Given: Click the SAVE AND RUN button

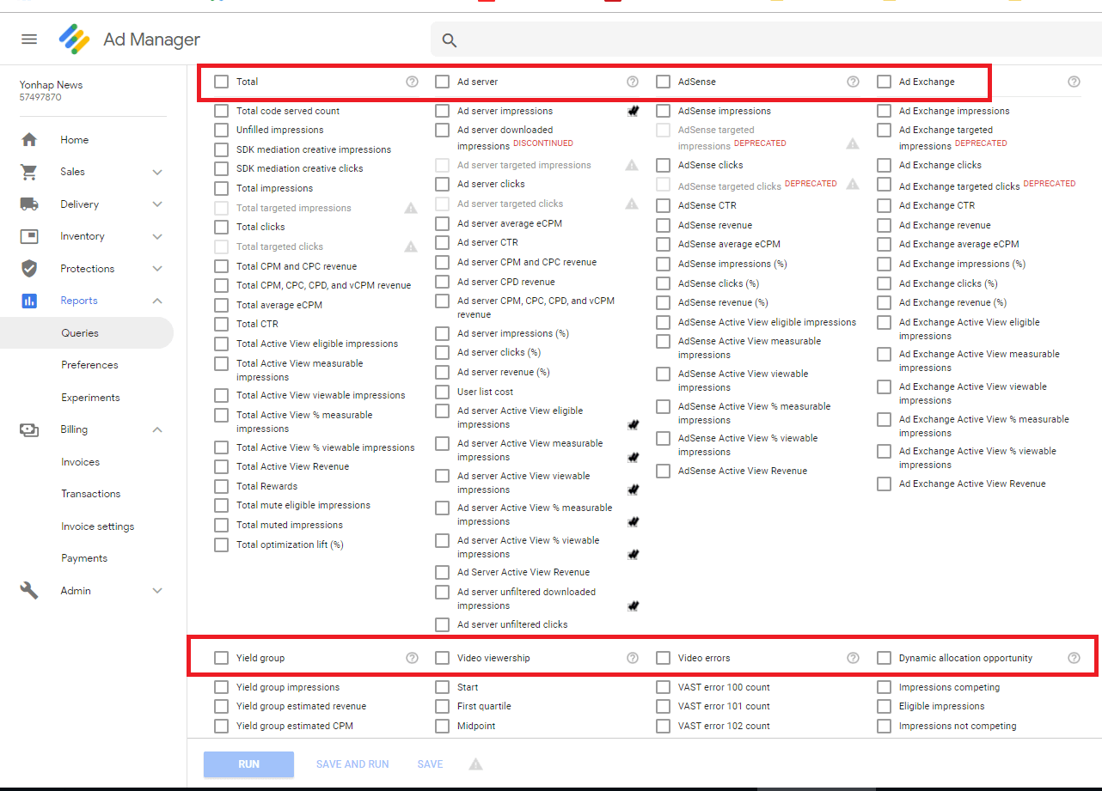Looking at the screenshot, I should tap(352, 764).
